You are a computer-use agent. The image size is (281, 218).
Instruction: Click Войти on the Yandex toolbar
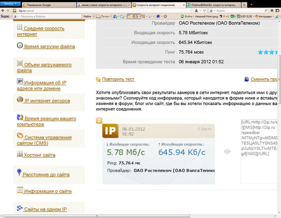point(187,16)
